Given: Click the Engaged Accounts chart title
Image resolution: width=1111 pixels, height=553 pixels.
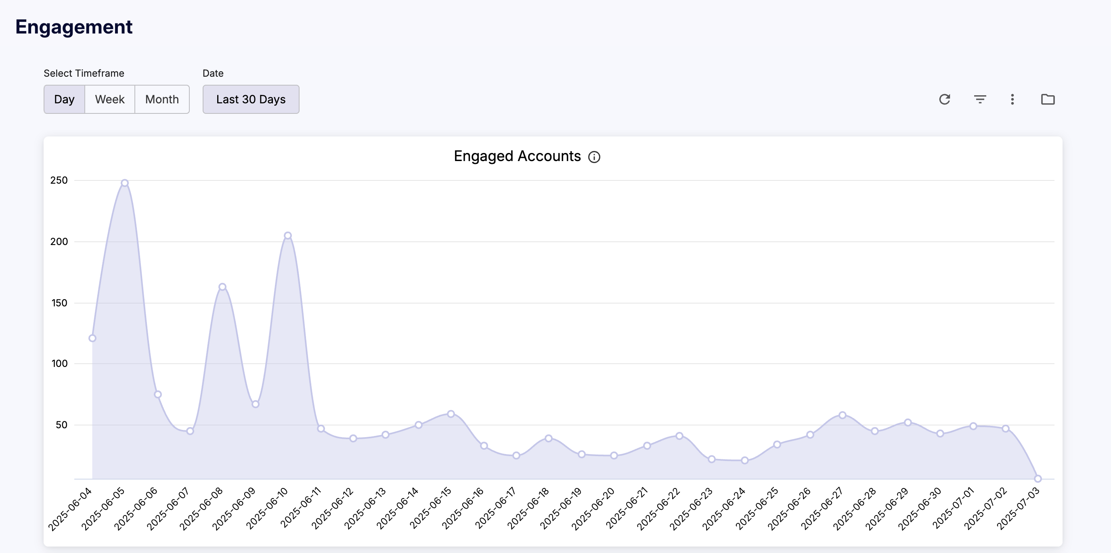Looking at the screenshot, I should point(517,156).
